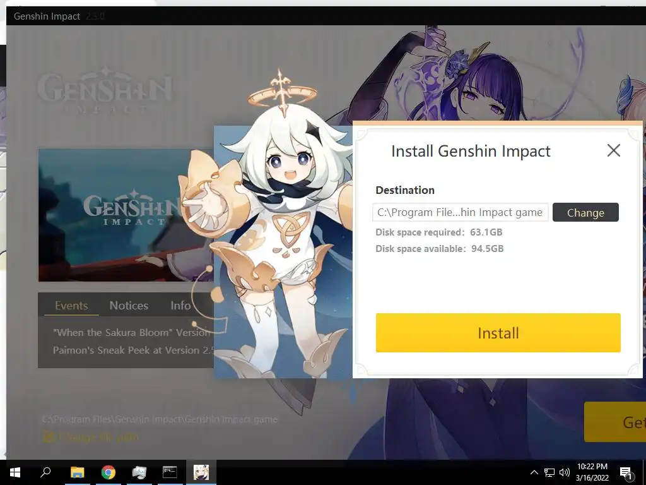This screenshot has height=485, width=646.
Task: Click the yellow Get button in launcher
Action: [x=614, y=422]
